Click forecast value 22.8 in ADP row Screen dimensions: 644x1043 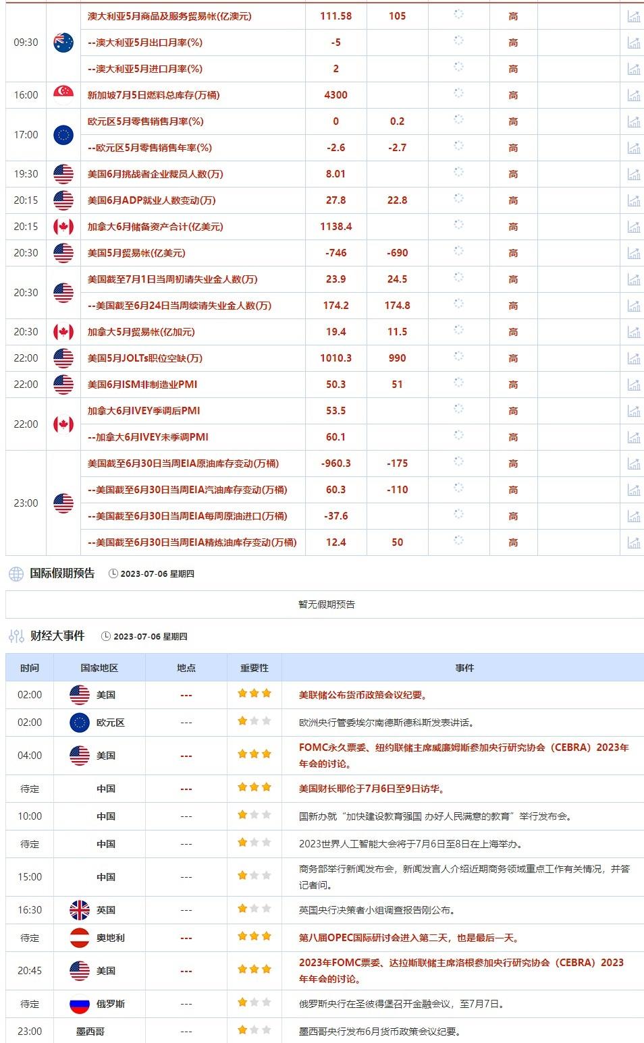(398, 200)
